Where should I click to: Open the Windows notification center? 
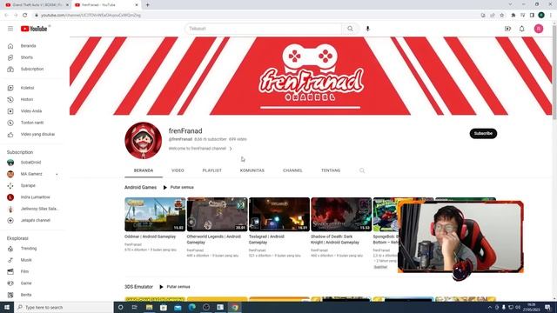(x=547, y=307)
